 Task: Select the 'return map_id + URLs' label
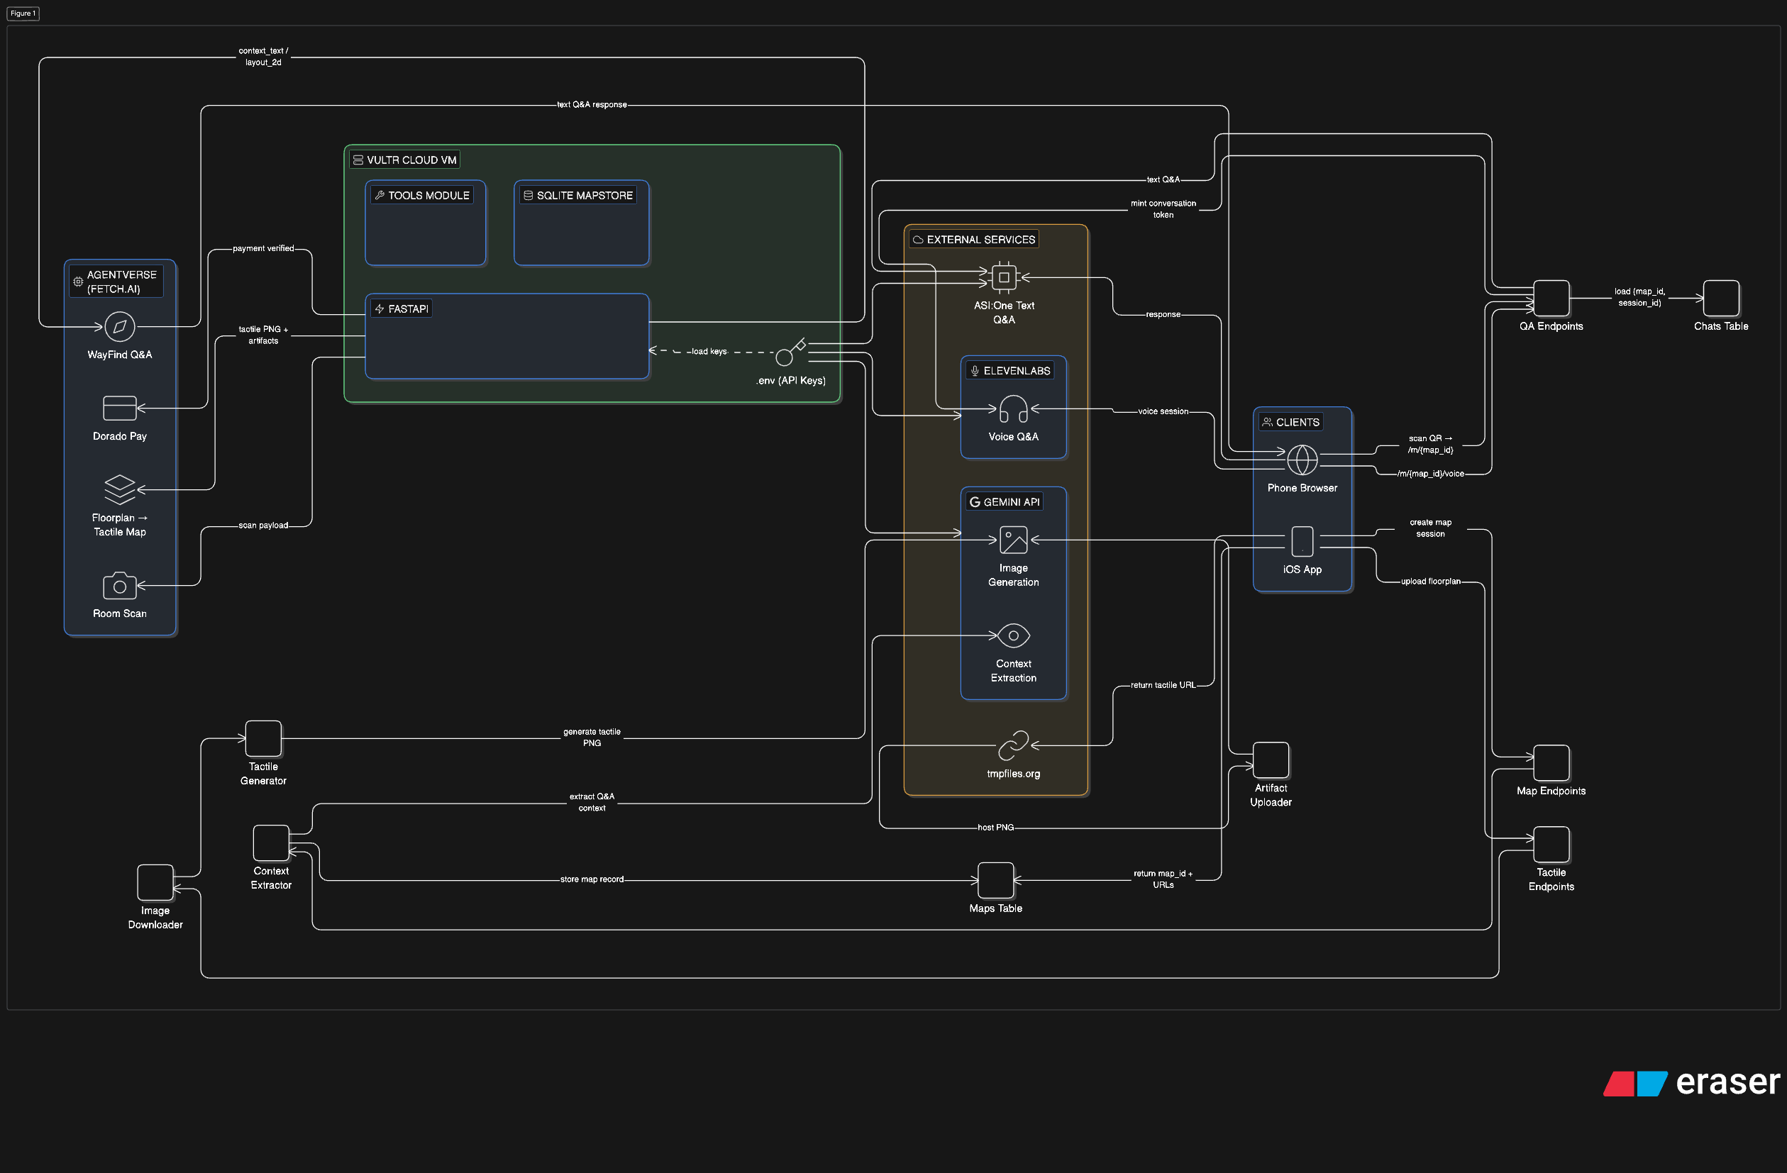1163,879
